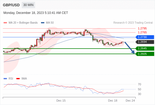The image size is (155, 105).
Task: Click the GBP/USD pair title
Action: (x=11, y=5)
